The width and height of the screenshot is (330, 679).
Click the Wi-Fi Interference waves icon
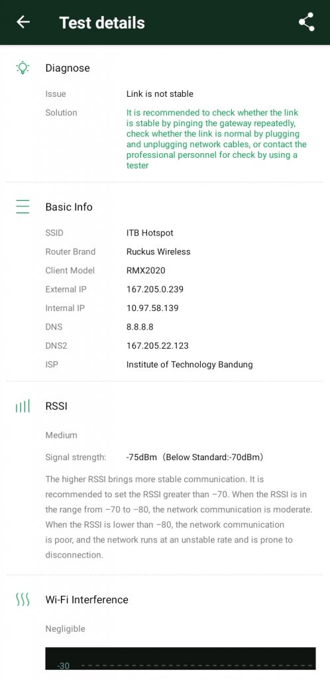click(23, 599)
